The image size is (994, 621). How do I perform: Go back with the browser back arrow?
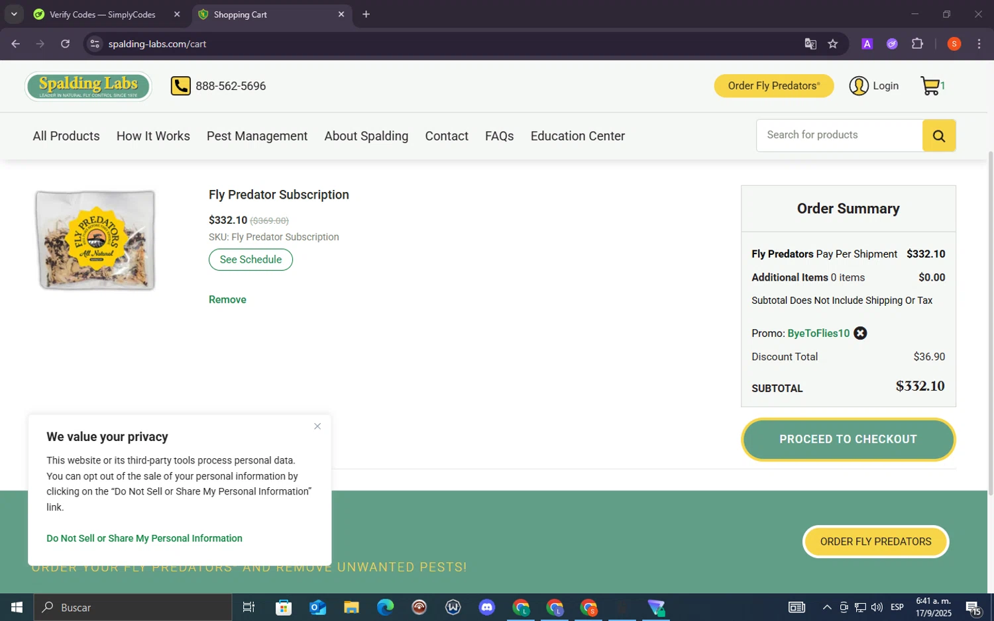pyautogui.click(x=15, y=44)
